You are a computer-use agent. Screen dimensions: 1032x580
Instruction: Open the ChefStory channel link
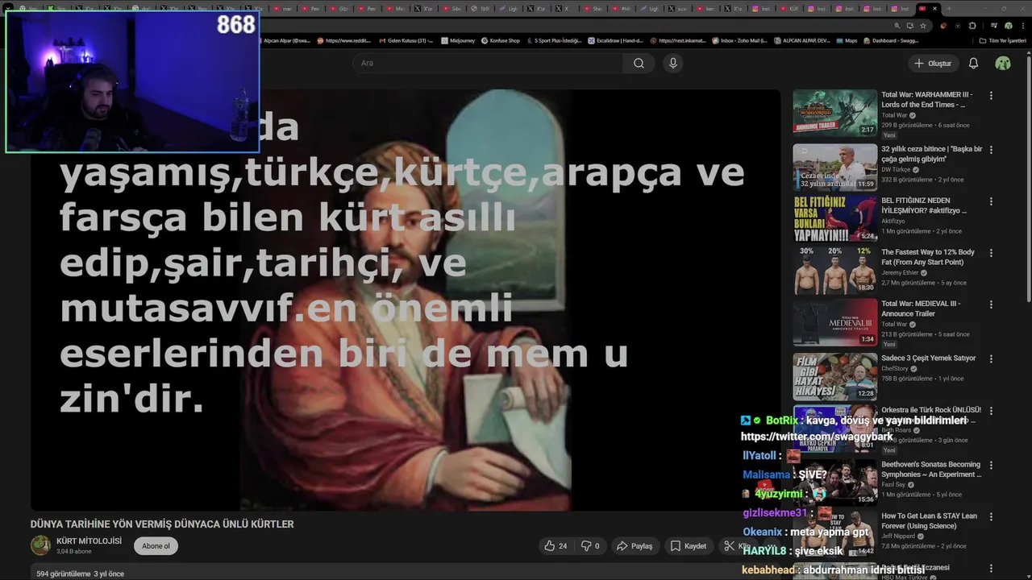pos(896,369)
